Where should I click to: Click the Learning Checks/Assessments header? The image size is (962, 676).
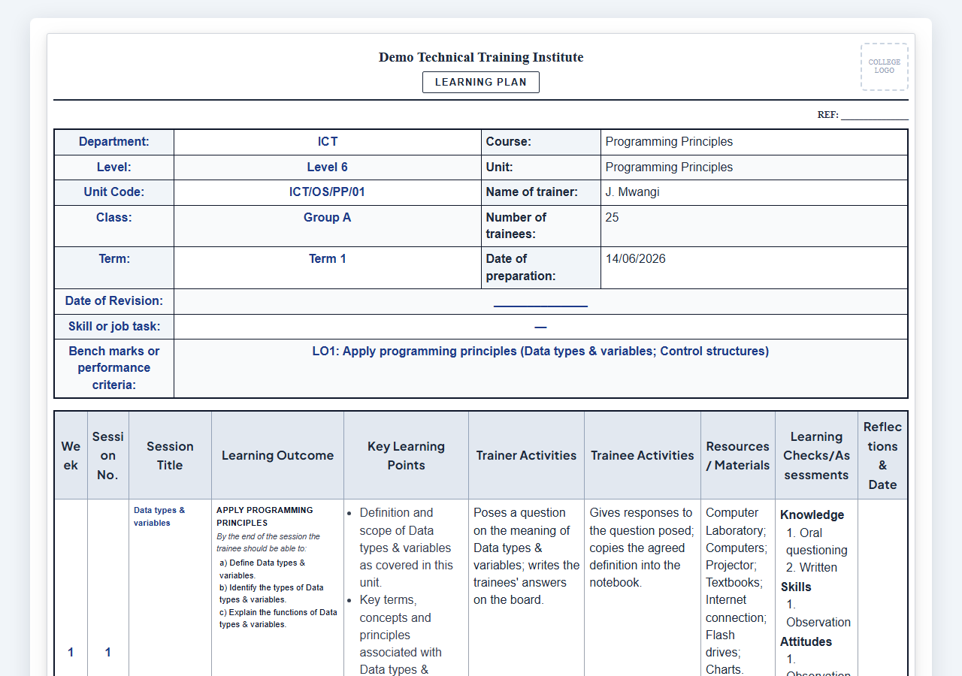click(x=816, y=455)
